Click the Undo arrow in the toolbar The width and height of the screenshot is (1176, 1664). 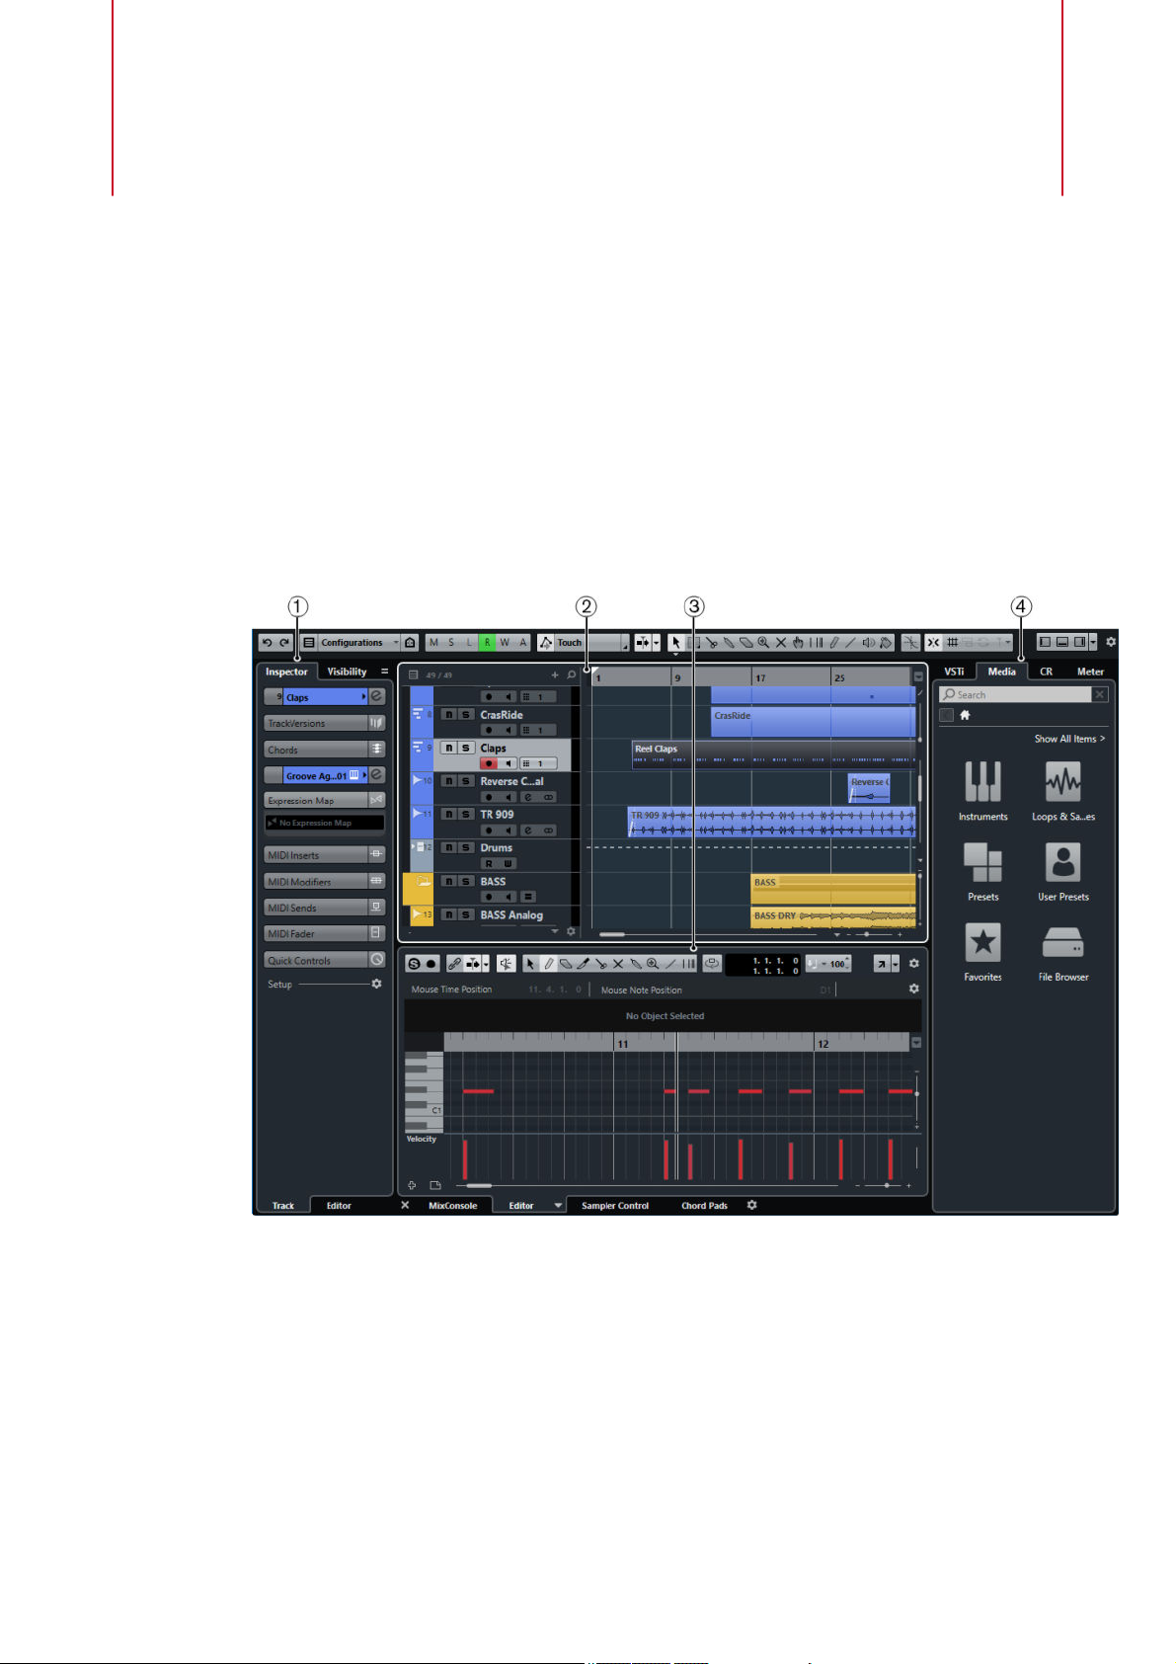pos(267,642)
